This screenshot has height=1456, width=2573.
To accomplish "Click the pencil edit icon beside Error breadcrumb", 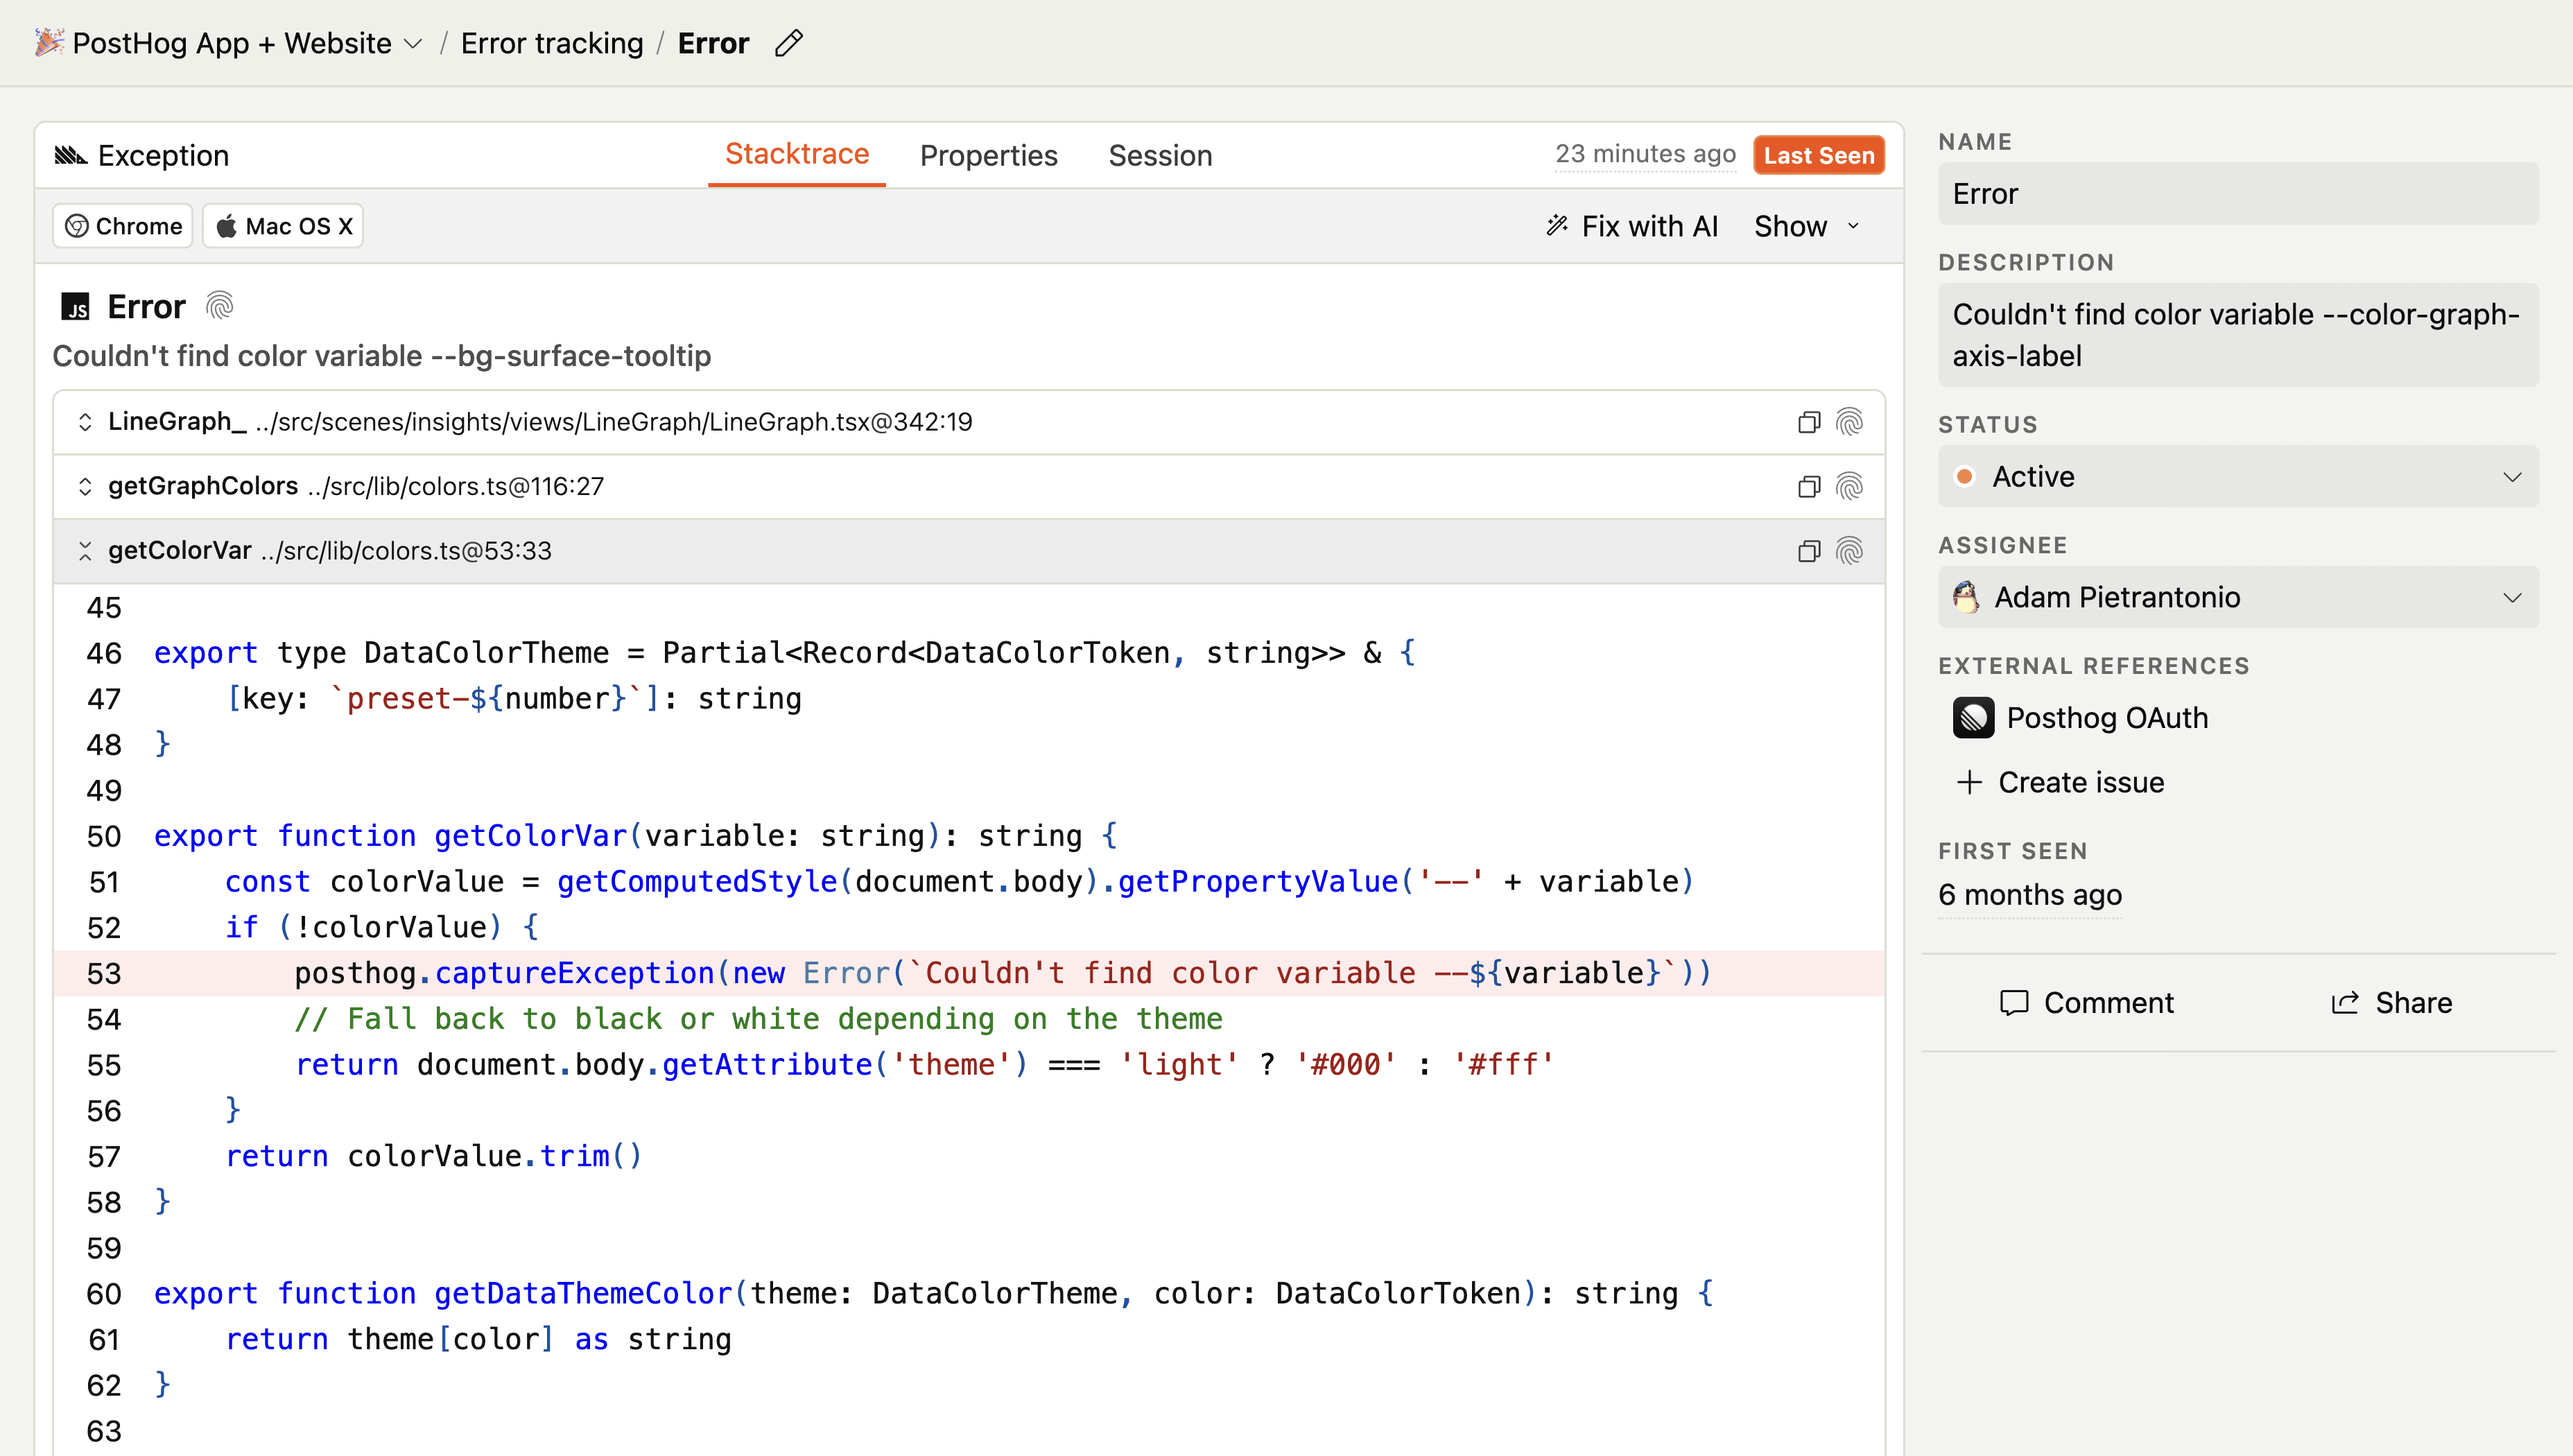I will pyautogui.click(x=788, y=43).
